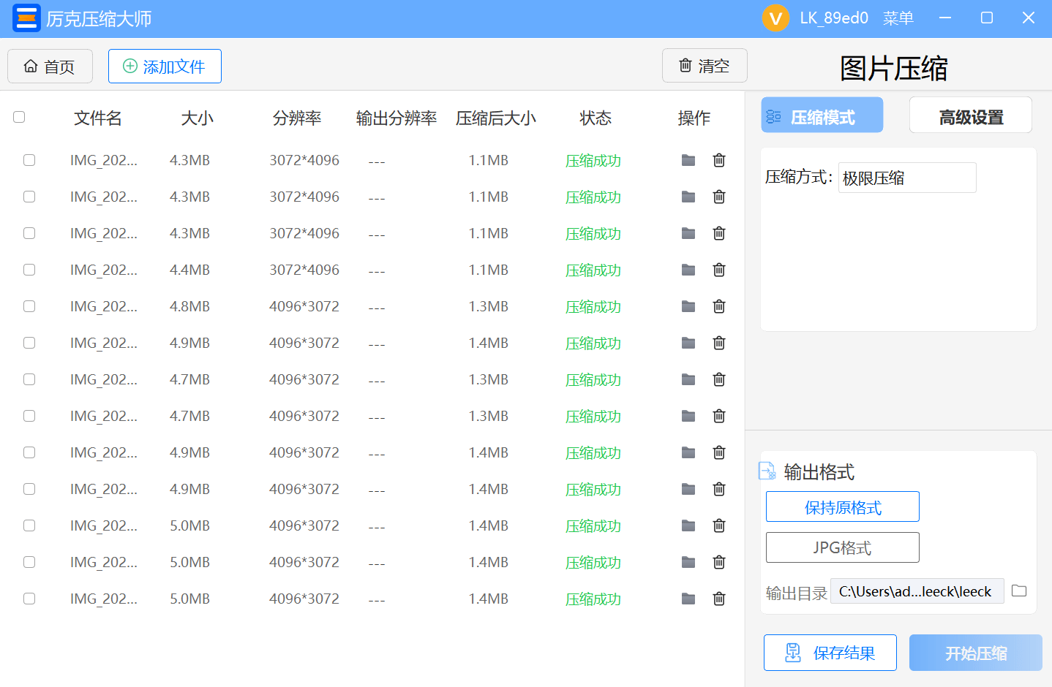Tick the last file row checkbox

tap(29, 599)
